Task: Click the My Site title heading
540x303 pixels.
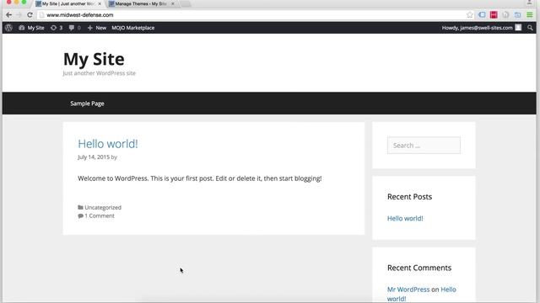Action: 94,59
